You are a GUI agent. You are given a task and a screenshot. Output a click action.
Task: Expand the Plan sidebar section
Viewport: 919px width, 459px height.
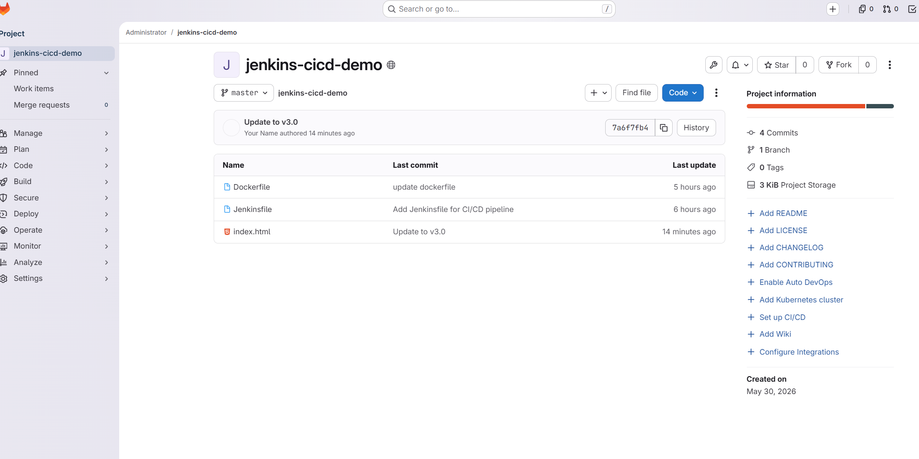coord(55,149)
